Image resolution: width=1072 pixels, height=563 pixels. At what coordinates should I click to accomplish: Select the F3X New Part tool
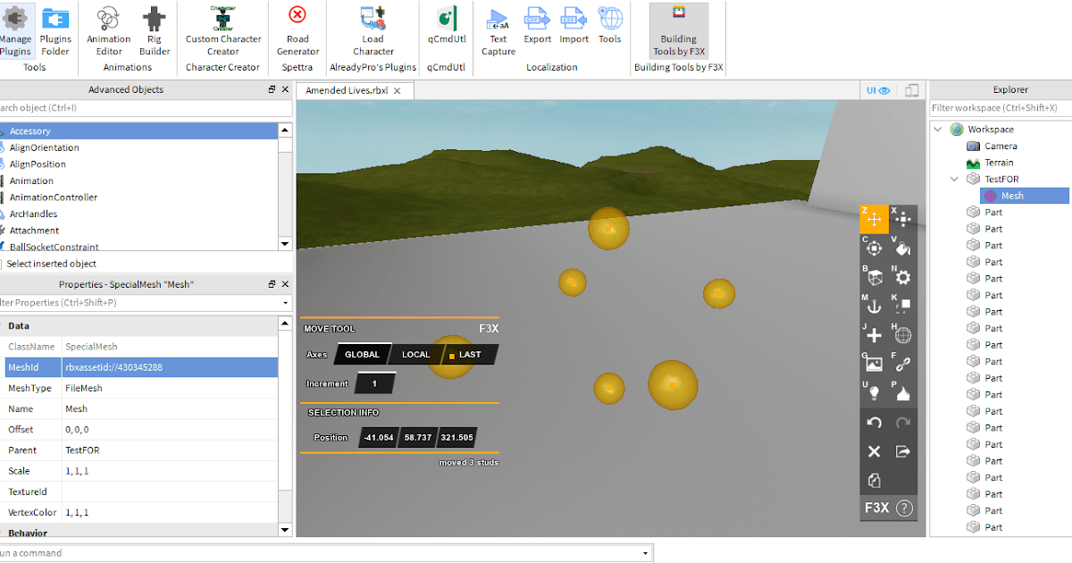(875, 335)
